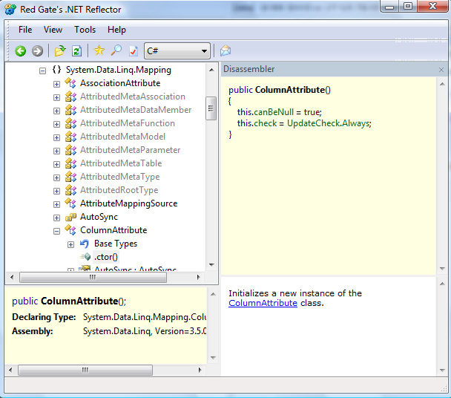Screen dimensions: 451x398
Task: Click the .ctor() method icon
Action: [x=85, y=257]
